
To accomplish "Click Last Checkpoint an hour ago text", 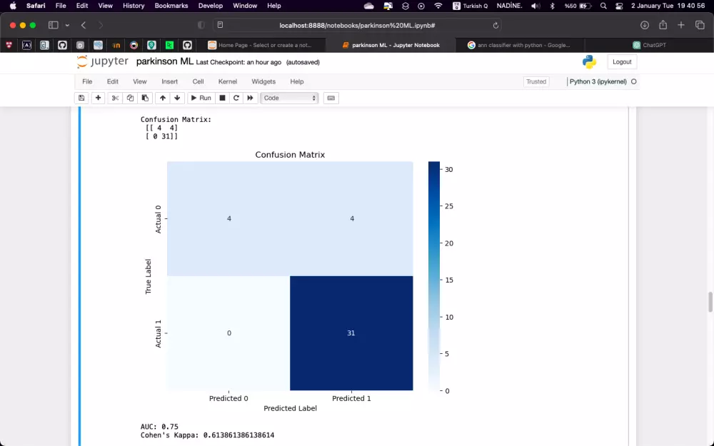I will tap(238, 62).
